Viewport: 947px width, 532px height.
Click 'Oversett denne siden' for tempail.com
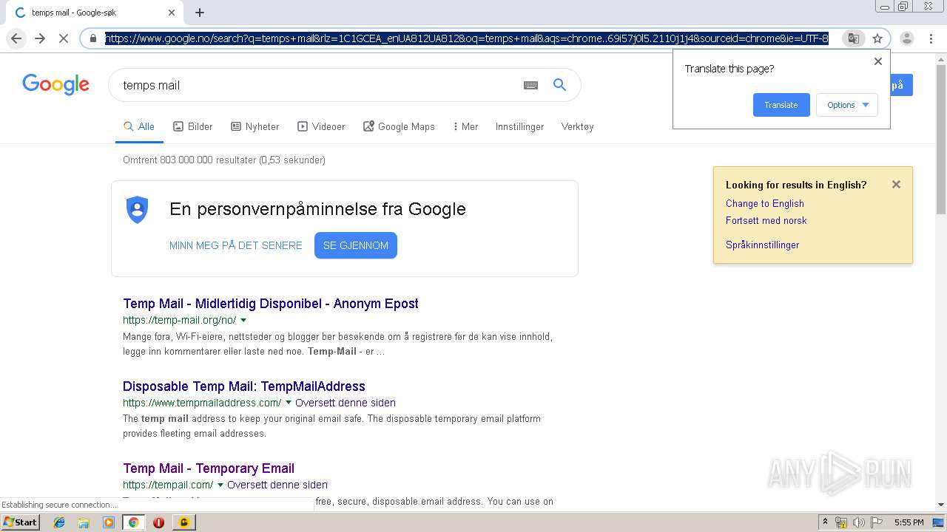click(277, 485)
